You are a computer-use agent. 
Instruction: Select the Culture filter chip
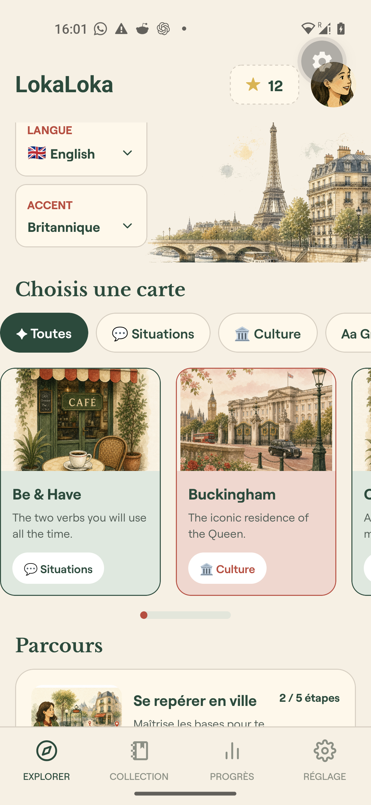tap(268, 333)
